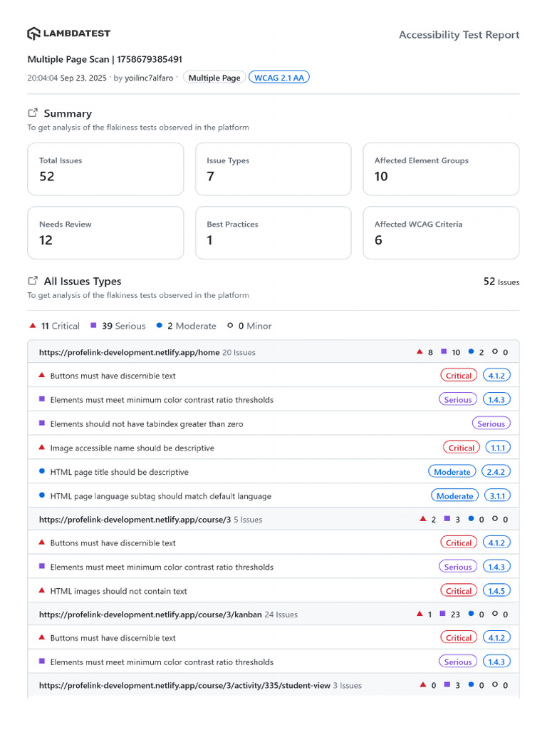Viewport: 547px width, 730px height.
Task: Select Buttons discernible text row under /course/3/kanban
Action: [273, 637]
